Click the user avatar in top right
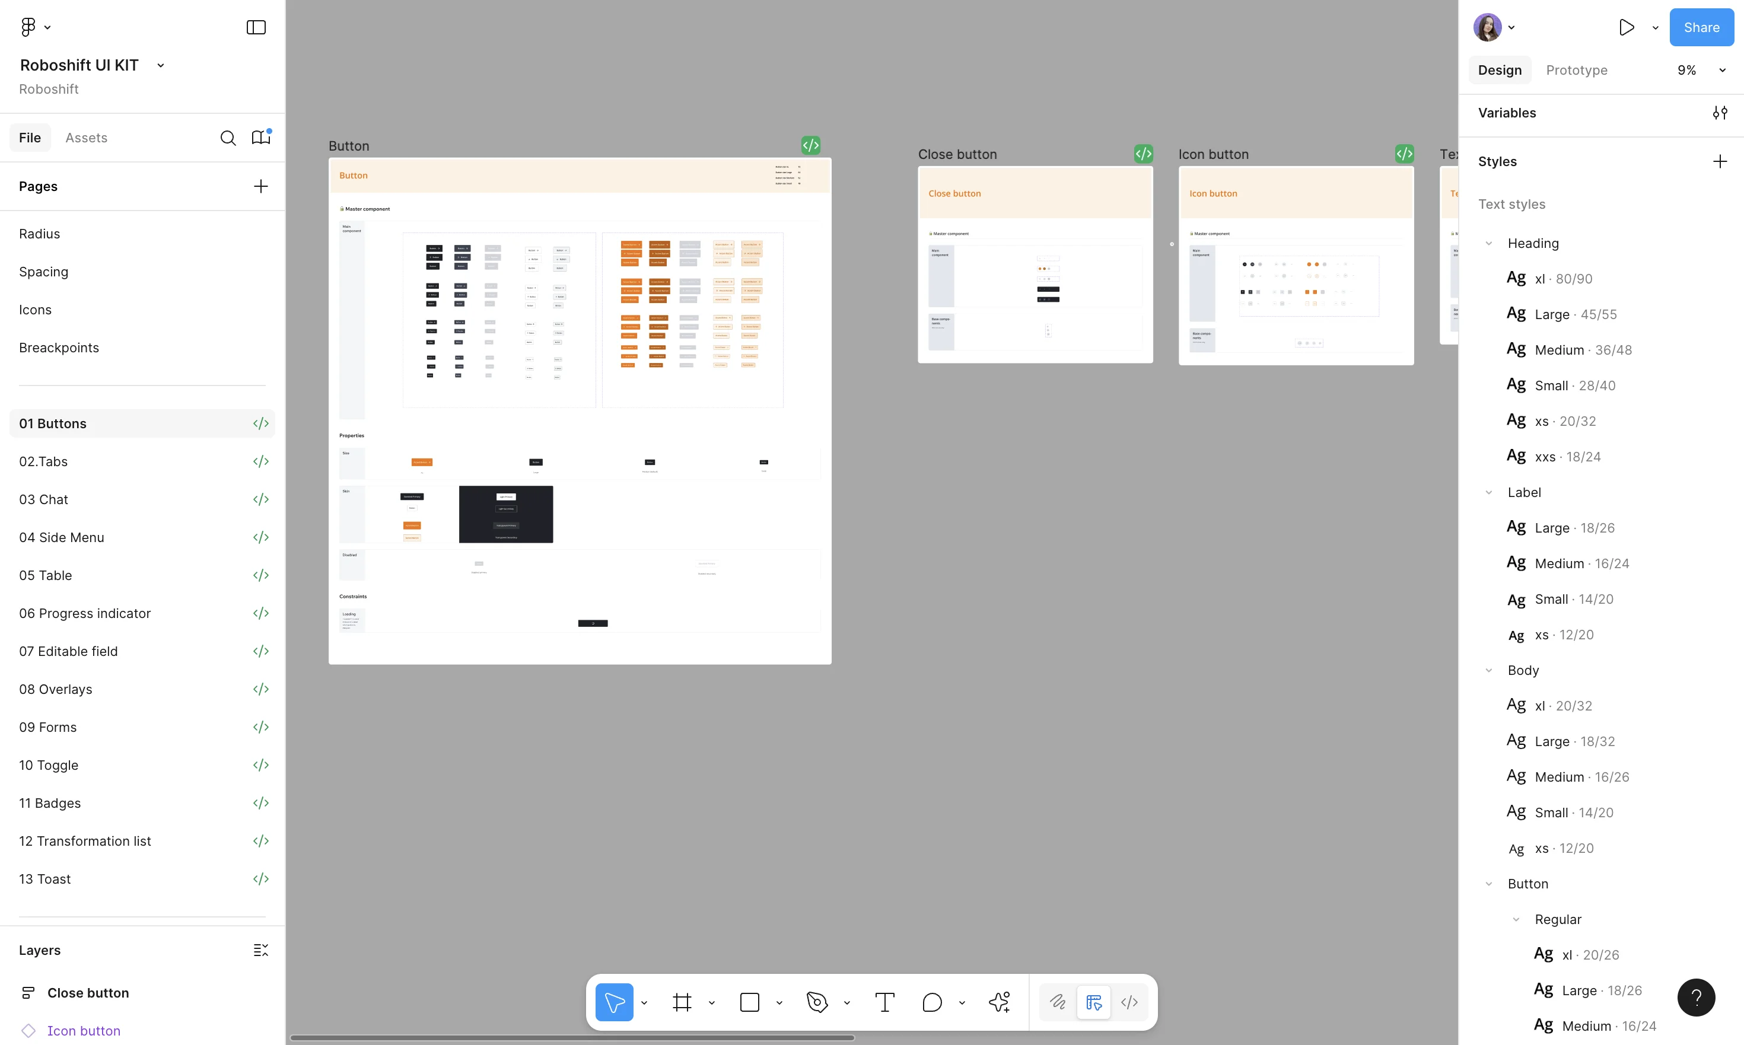The height and width of the screenshot is (1045, 1744). pyautogui.click(x=1489, y=27)
